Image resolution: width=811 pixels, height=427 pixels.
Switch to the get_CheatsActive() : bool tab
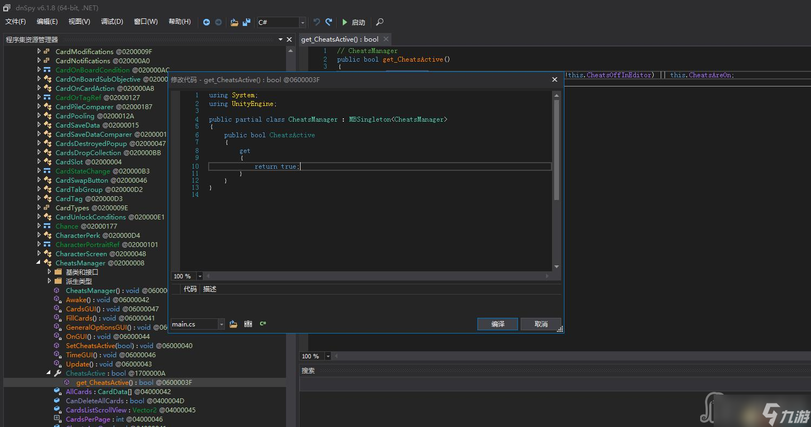coord(340,39)
